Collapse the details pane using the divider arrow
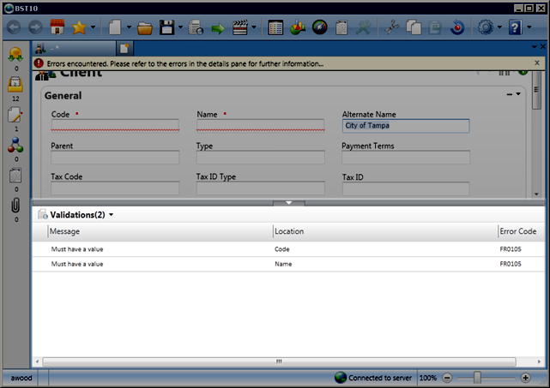This screenshot has width=550, height=388. click(289, 203)
